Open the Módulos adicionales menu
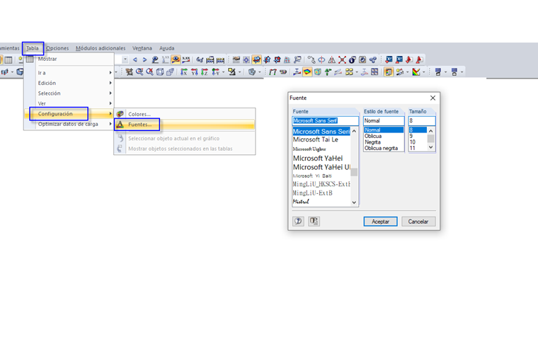 (x=101, y=48)
